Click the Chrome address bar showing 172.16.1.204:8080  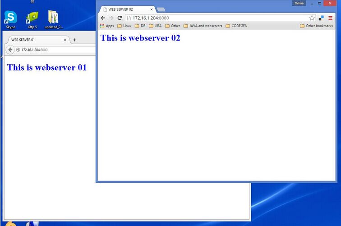pyautogui.click(x=220, y=18)
